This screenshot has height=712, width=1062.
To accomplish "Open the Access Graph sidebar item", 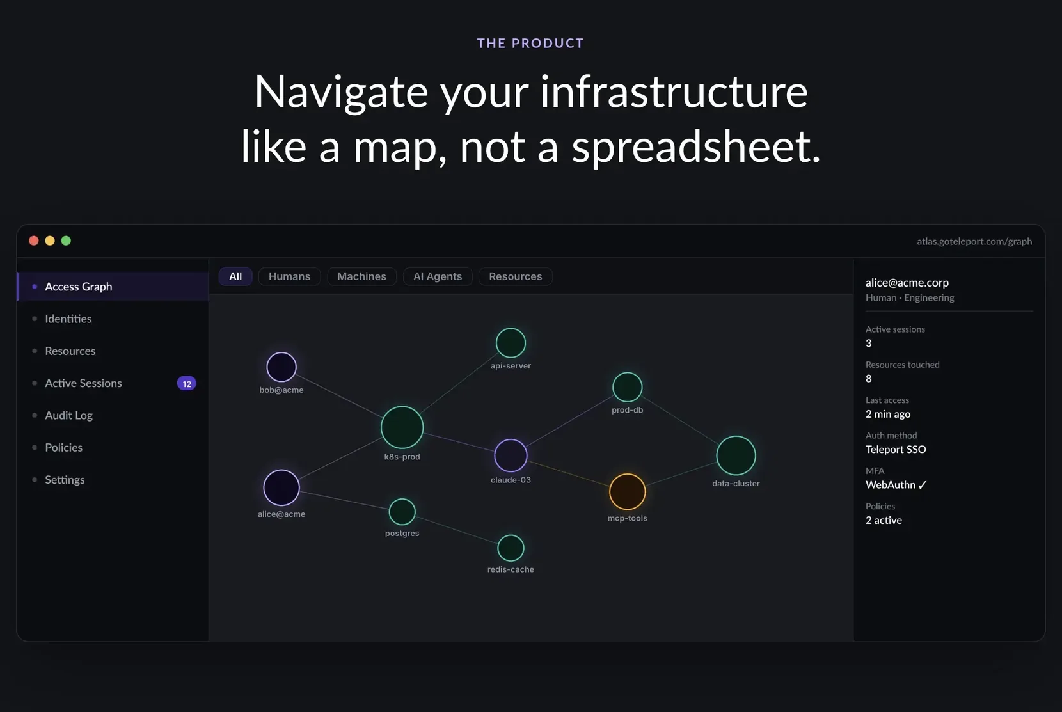I will 113,287.
